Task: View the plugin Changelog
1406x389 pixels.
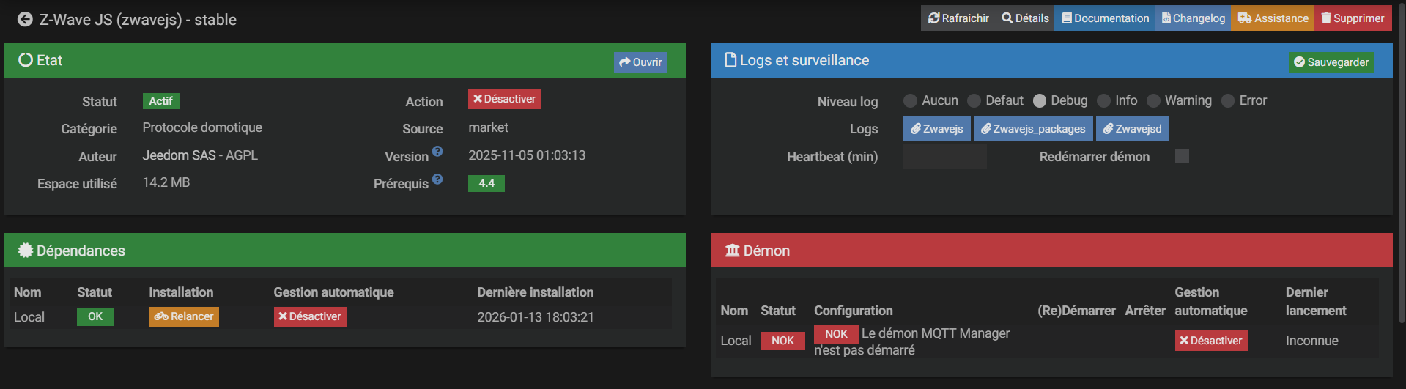Action: (x=1193, y=18)
